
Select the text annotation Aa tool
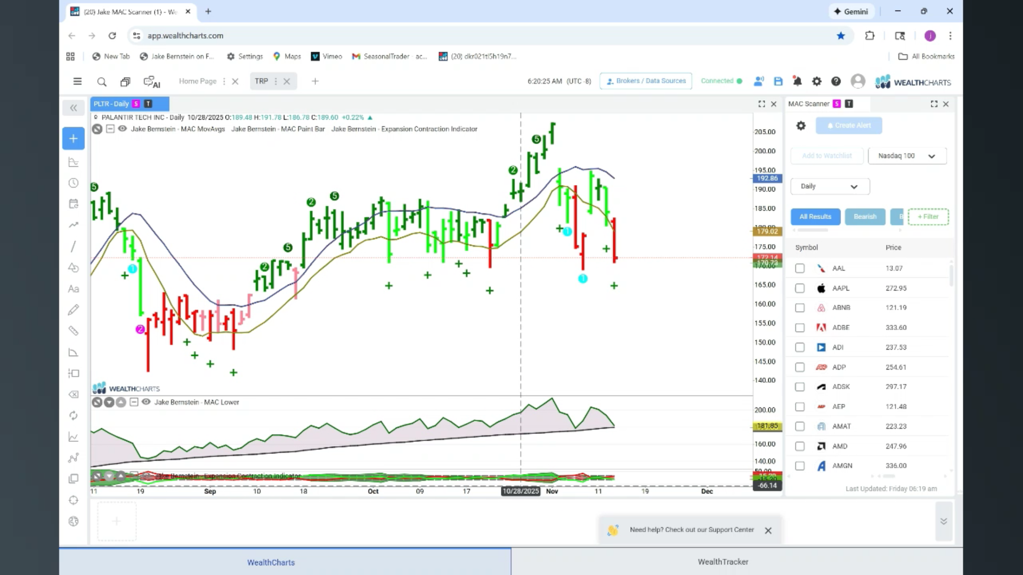click(74, 289)
